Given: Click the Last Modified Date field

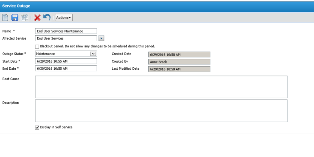Looking at the screenshot, I should pyautogui.click(x=179, y=69).
